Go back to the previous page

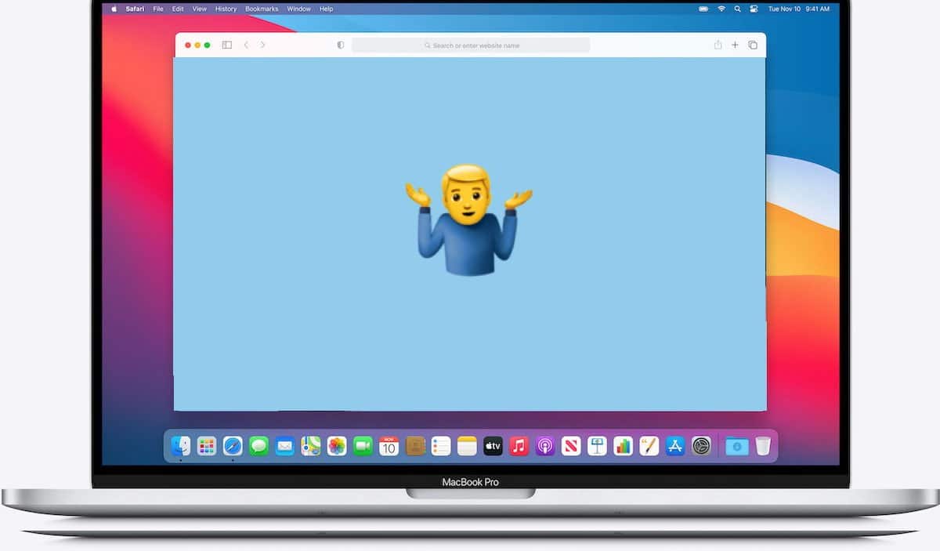[246, 45]
